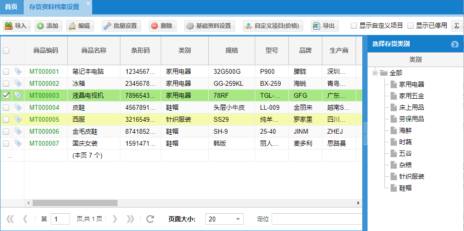Select 针织服装 in the category tree
This screenshot has height=231, width=464.
411,176
